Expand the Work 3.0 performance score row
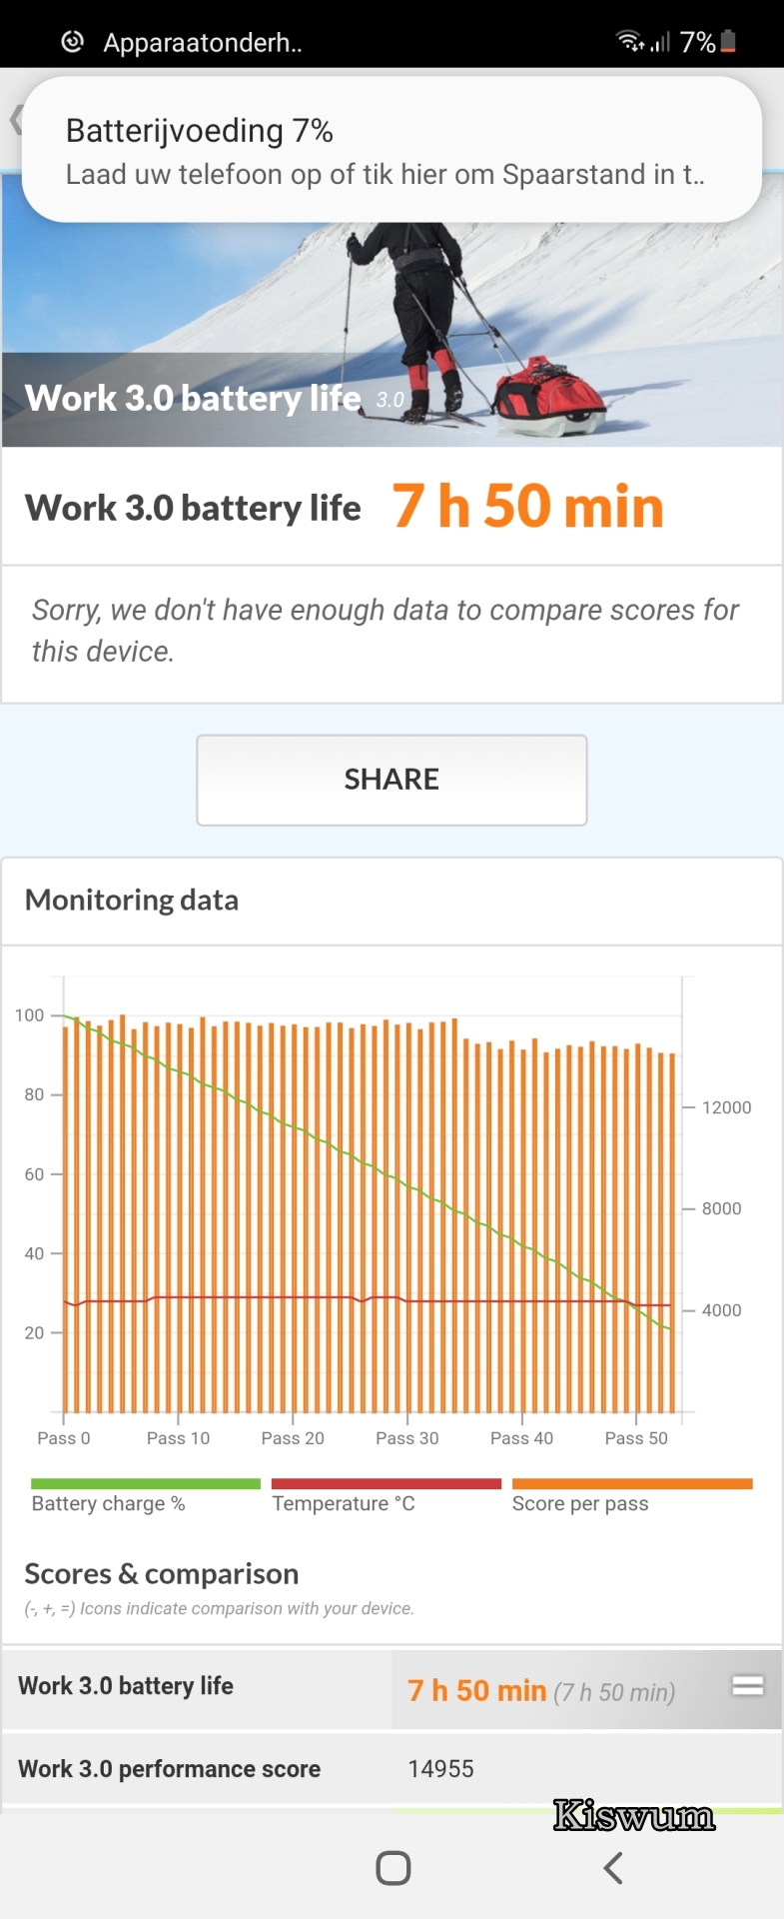The width and height of the screenshot is (784, 1919). coord(392,1768)
